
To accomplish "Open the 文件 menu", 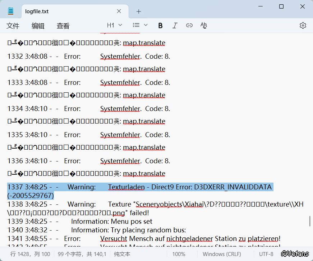I will pos(13,26).
